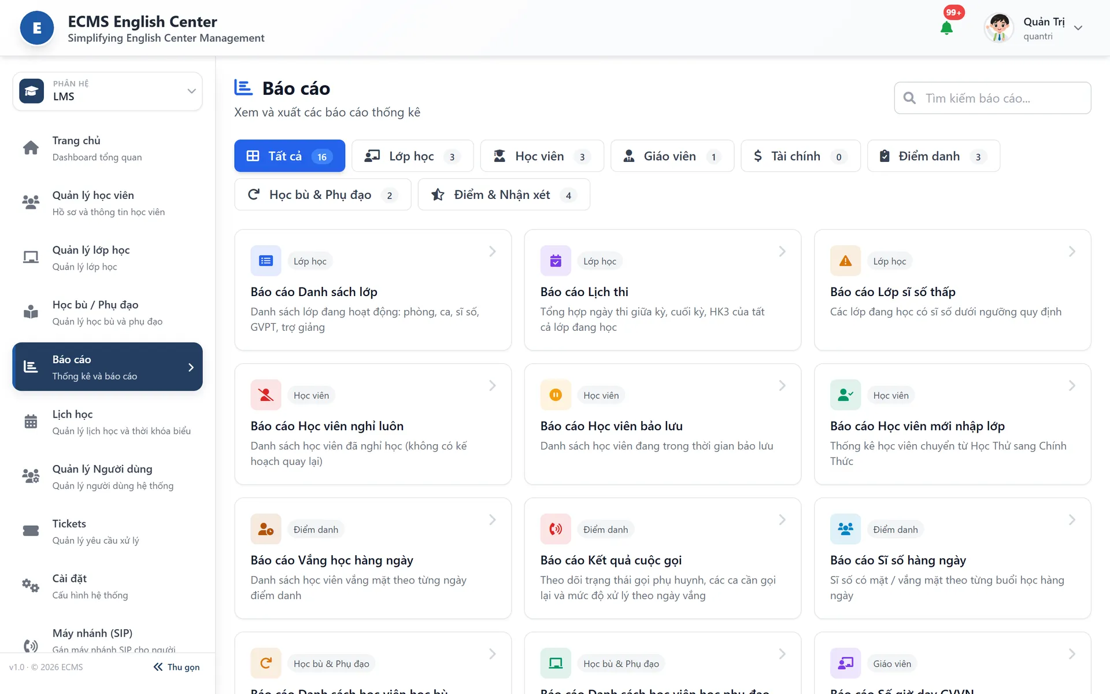Click the Cài đặt gears icon

(31, 586)
